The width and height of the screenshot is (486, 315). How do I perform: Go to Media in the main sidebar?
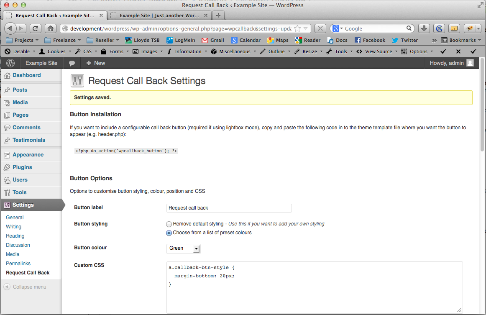point(20,102)
